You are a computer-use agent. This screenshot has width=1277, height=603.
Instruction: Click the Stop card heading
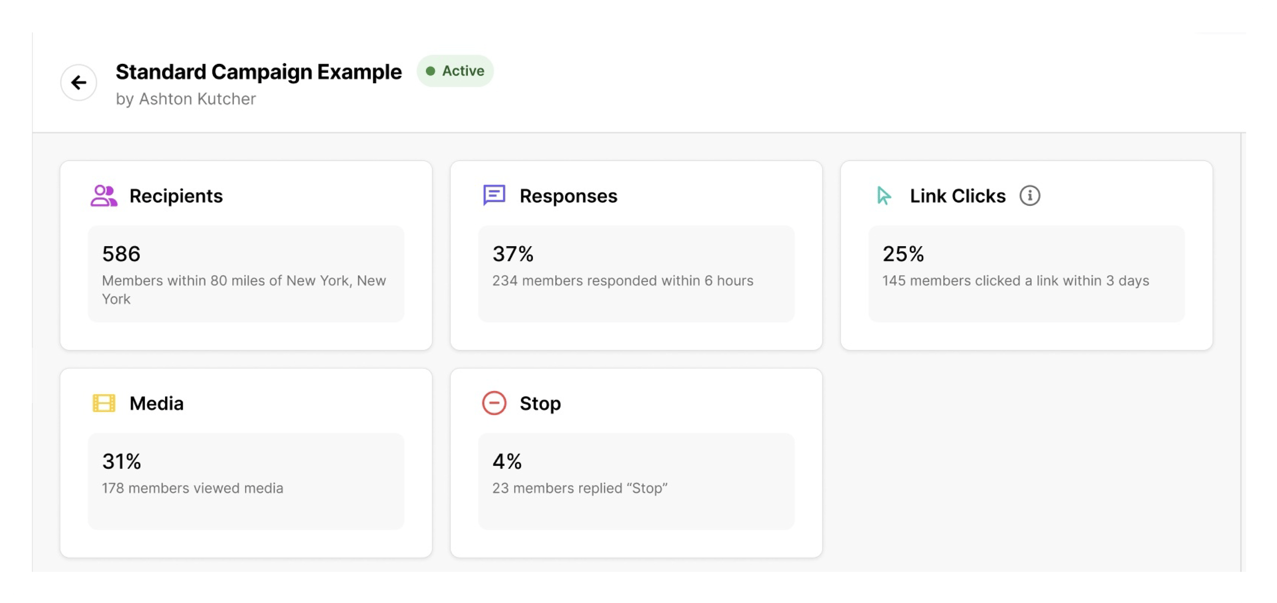[540, 403]
